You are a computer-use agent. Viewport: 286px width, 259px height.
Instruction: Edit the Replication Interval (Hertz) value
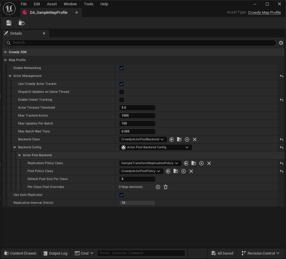click(x=137, y=203)
